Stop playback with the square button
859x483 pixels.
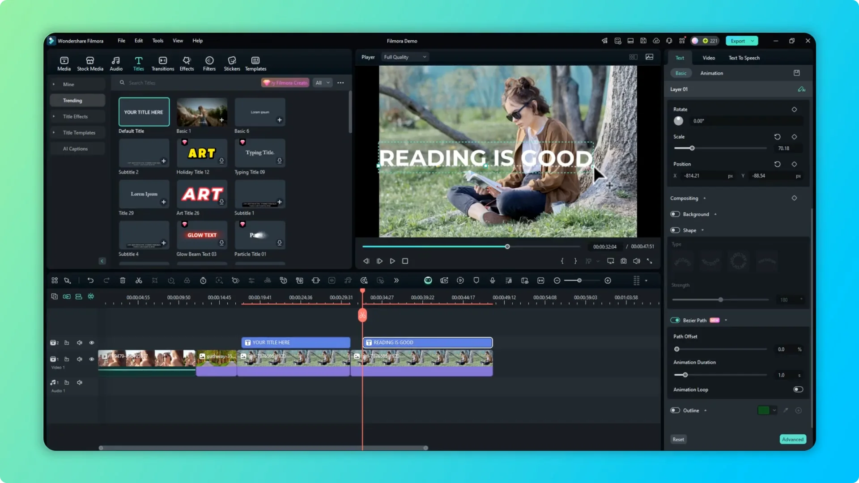405,261
